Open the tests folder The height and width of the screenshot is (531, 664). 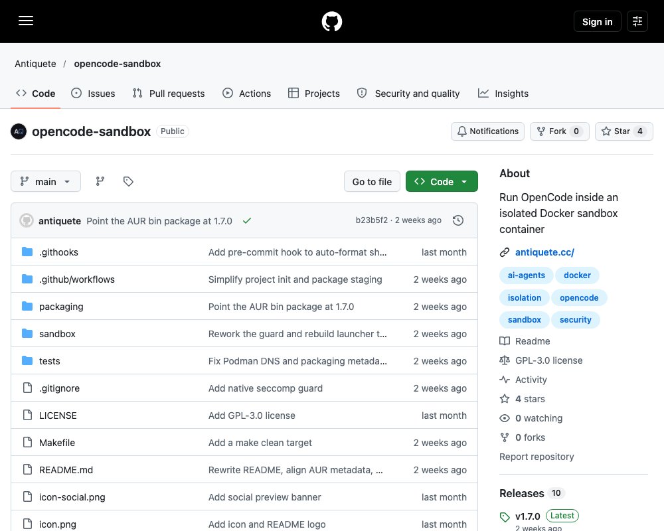point(50,361)
